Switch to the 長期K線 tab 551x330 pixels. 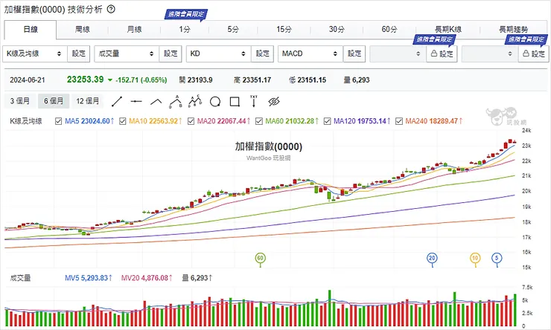(x=448, y=30)
